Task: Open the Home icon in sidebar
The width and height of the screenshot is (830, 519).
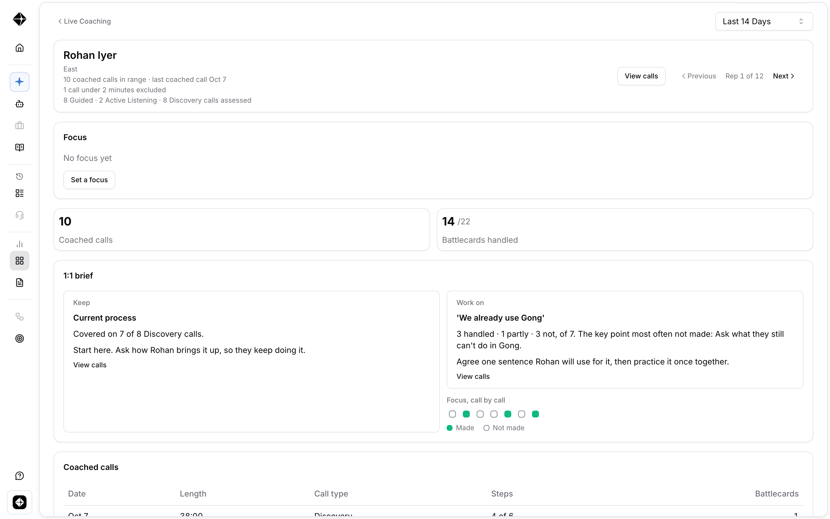Action: (20, 48)
